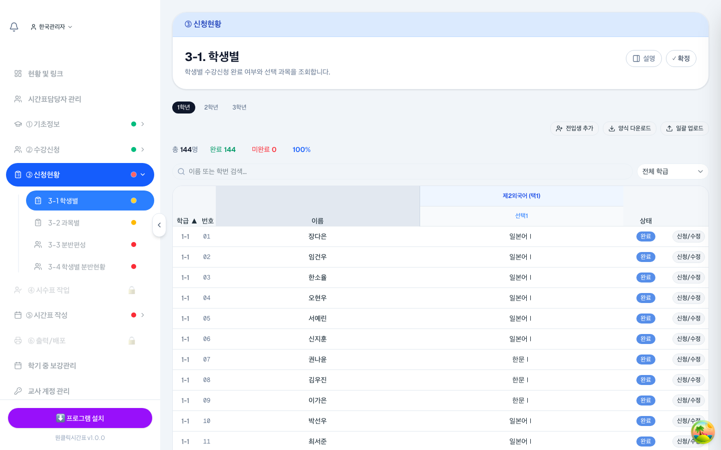The image size is (721, 450).
Task: Click the 선택1 sub-header
Action: 522,216
